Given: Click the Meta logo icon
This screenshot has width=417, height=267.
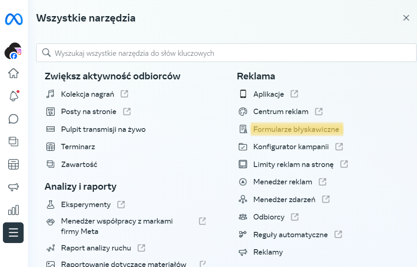Looking at the screenshot, I should coord(14,19).
